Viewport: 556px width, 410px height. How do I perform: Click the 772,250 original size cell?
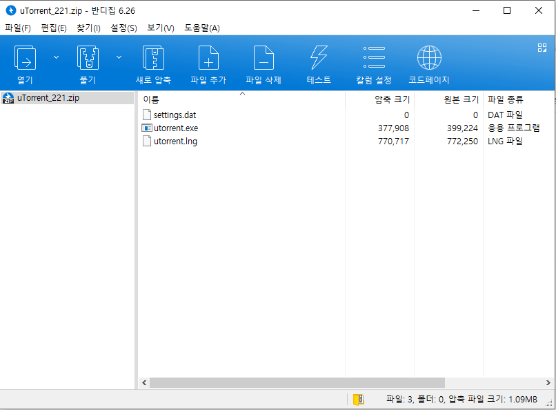(x=462, y=141)
